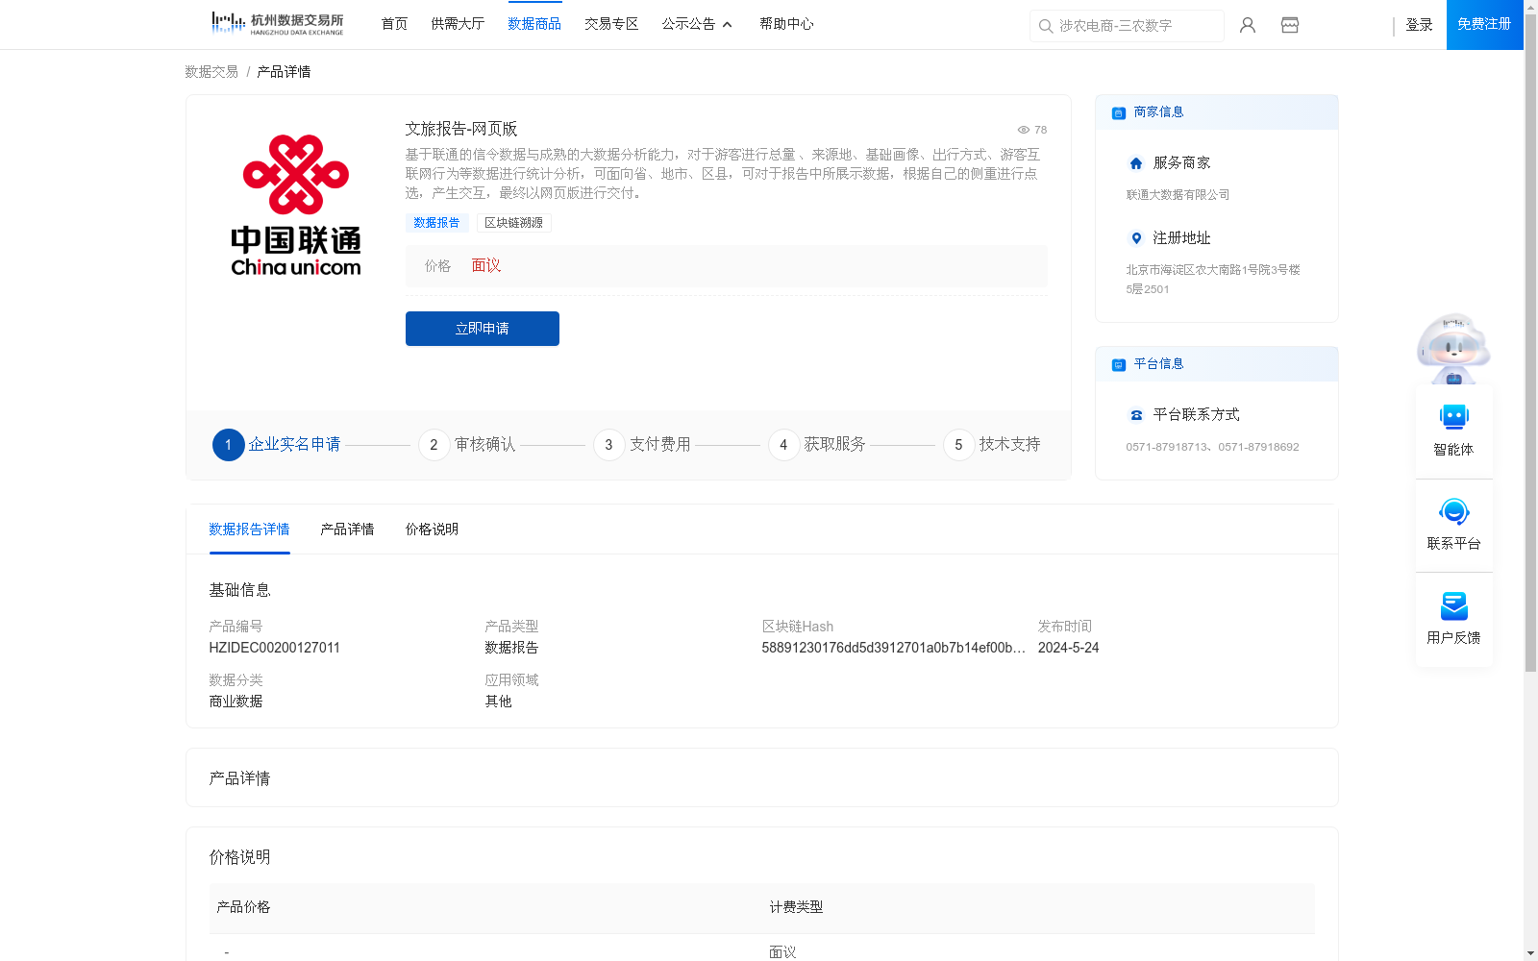This screenshot has width=1538, height=961.
Task: Click the 服务商家 house icon
Action: 1136,163
